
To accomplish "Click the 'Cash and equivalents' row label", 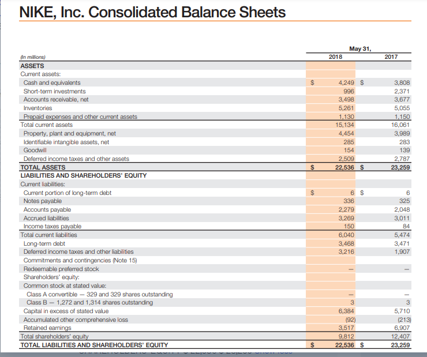I will pos(52,82).
